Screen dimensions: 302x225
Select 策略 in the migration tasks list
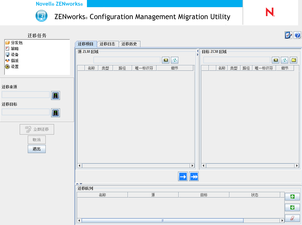[12, 49]
